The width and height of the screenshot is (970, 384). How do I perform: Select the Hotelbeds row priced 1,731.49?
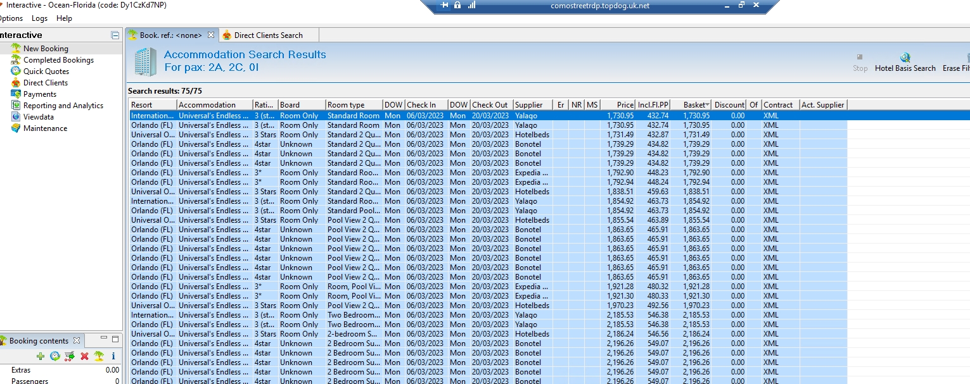tap(488, 135)
